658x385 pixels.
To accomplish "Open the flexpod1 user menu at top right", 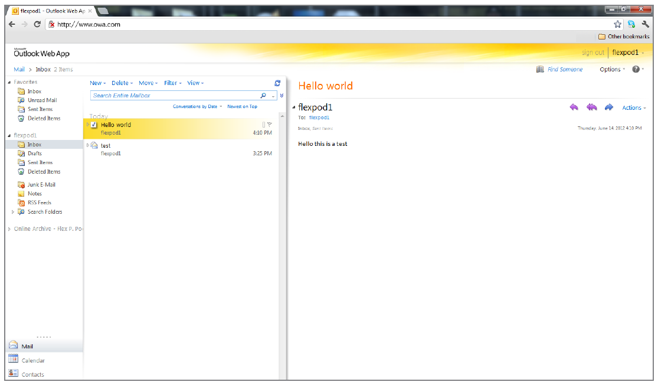I will click(628, 53).
